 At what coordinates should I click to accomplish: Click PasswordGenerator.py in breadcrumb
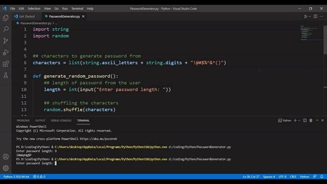(36, 23)
